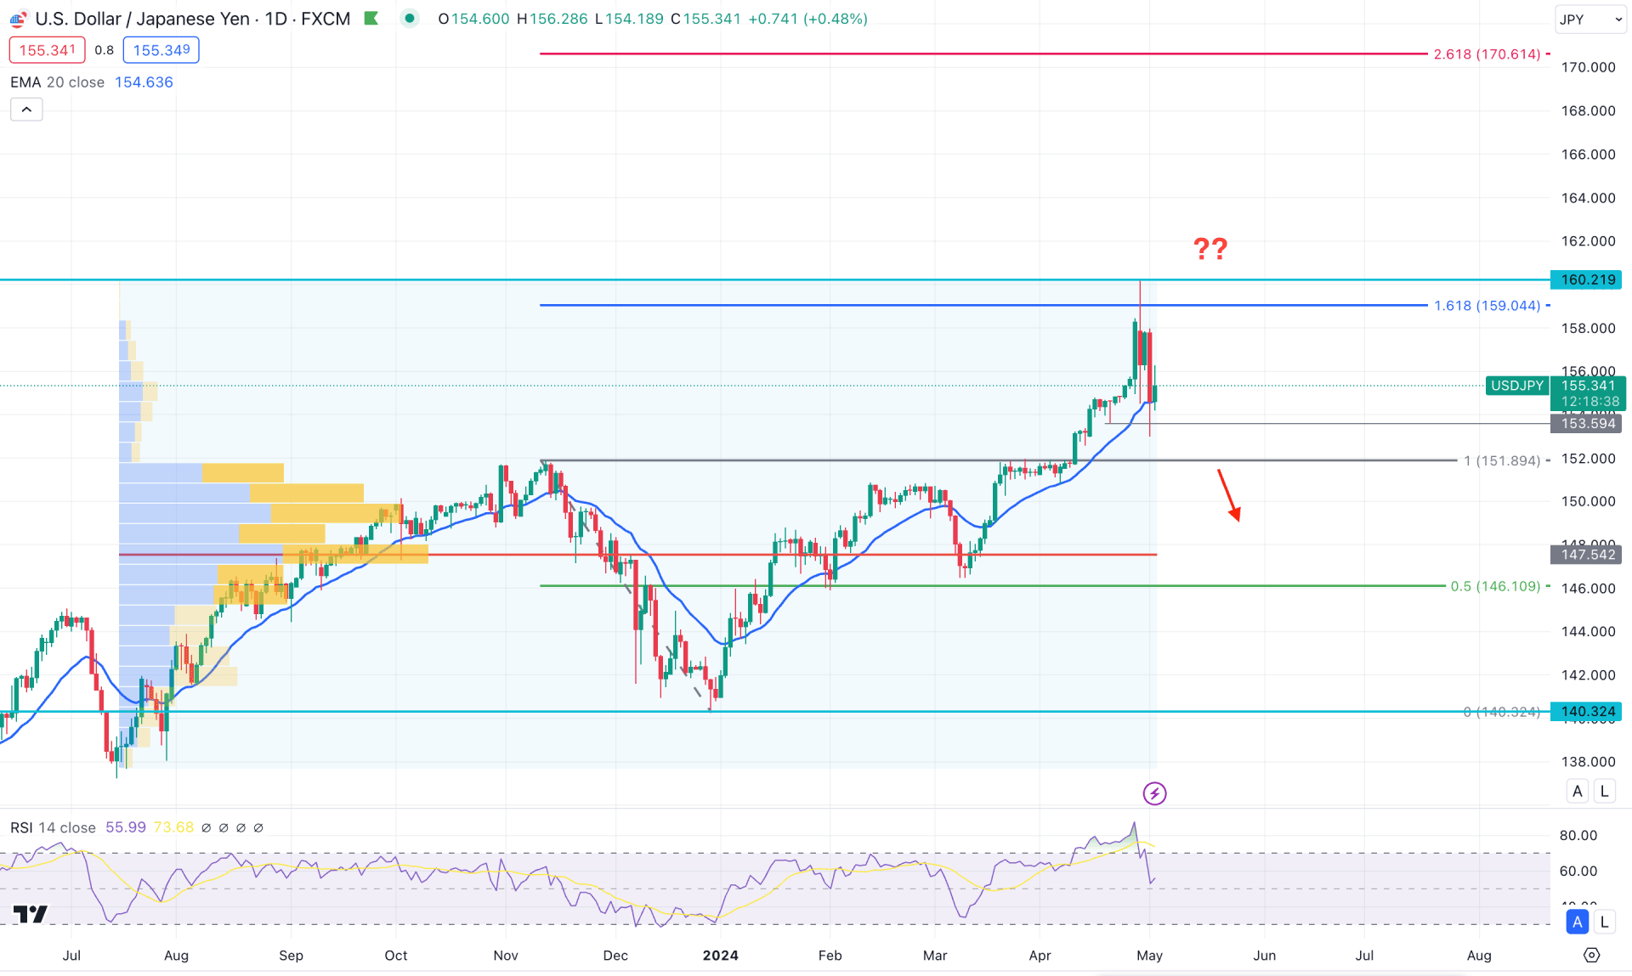The width and height of the screenshot is (1632, 976).
Task: Click the 60.00 RSI scale label
Action: point(1578,871)
